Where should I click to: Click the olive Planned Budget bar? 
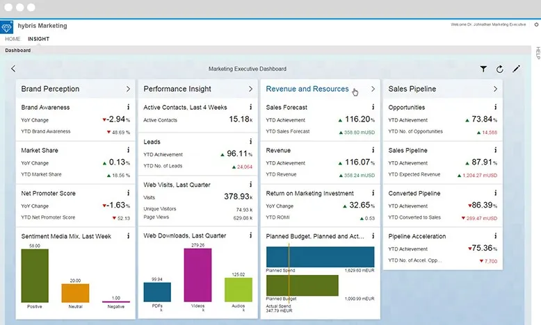(302, 285)
